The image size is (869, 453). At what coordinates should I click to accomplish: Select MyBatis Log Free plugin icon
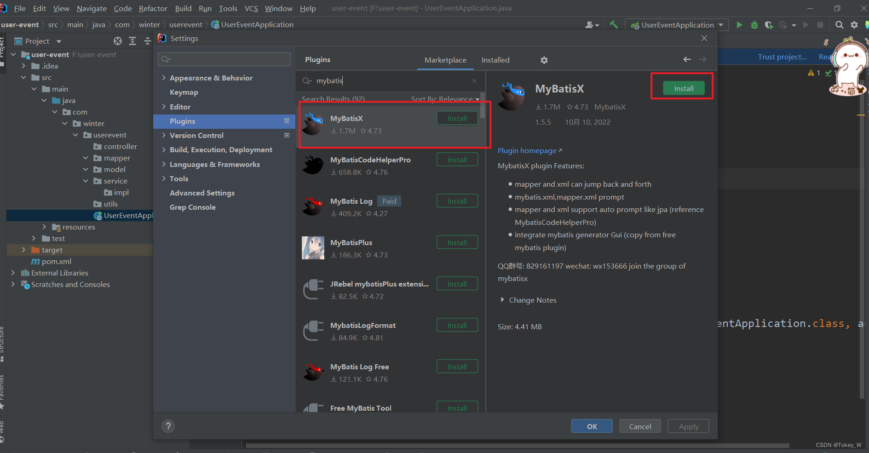(313, 372)
